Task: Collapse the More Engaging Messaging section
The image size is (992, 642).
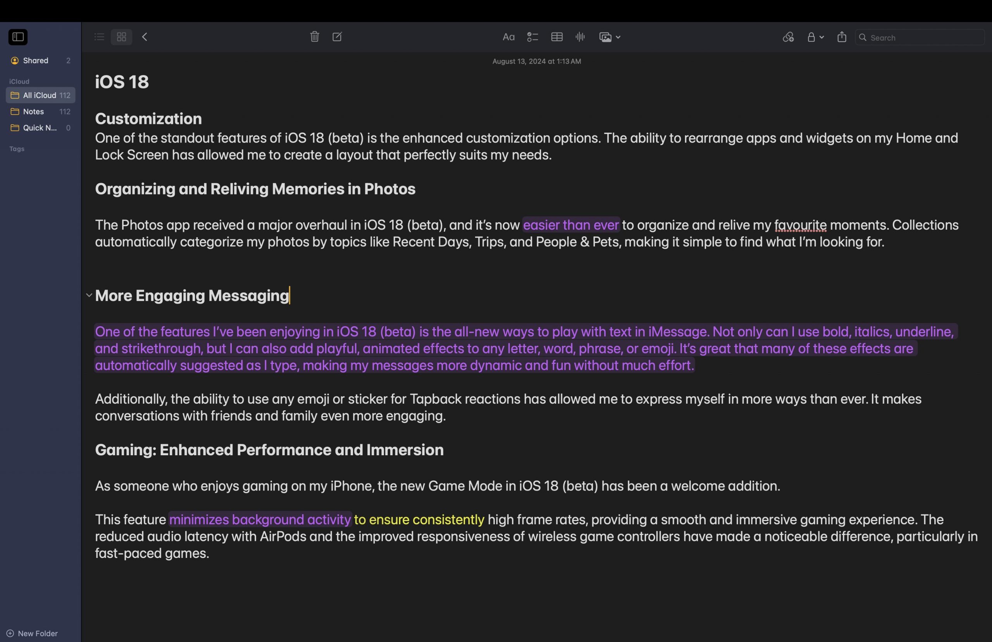Action: coord(89,296)
